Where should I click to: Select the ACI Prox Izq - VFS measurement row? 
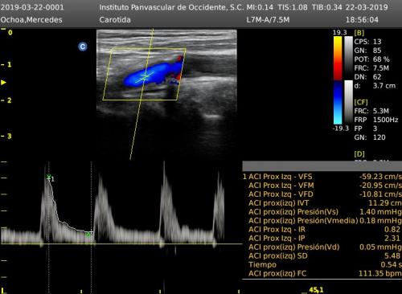click(322, 177)
